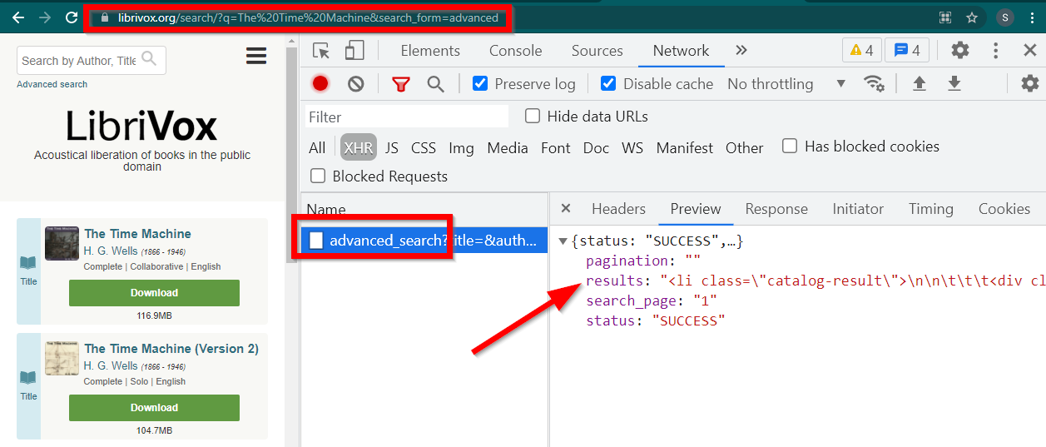This screenshot has width=1046, height=447.
Task: Enable Blocked Requests checkbox
Action: [x=318, y=176]
